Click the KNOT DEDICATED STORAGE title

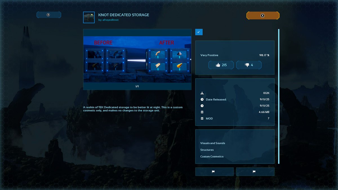[124, 15]
